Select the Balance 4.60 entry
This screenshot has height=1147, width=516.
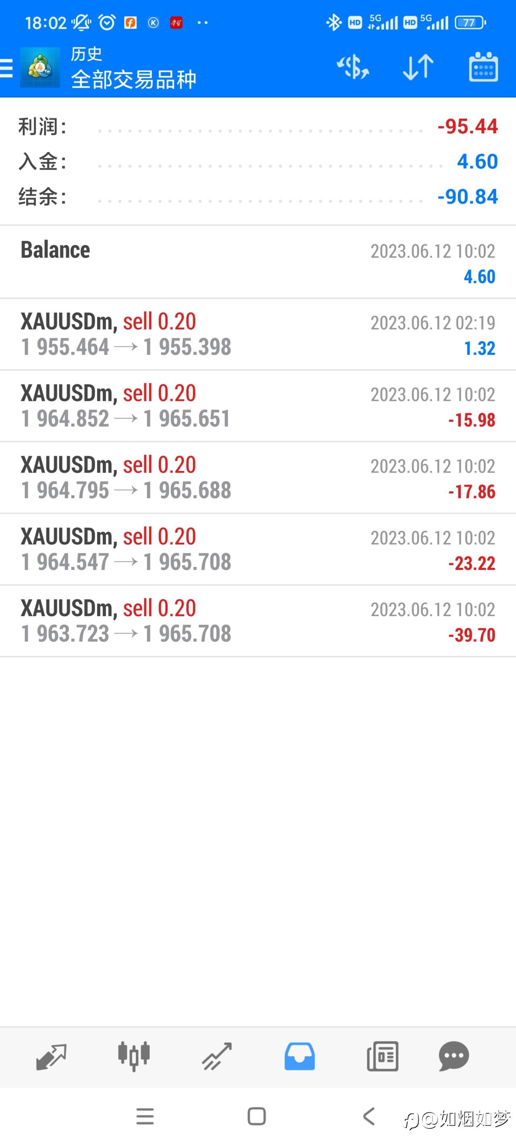(258, 262)
